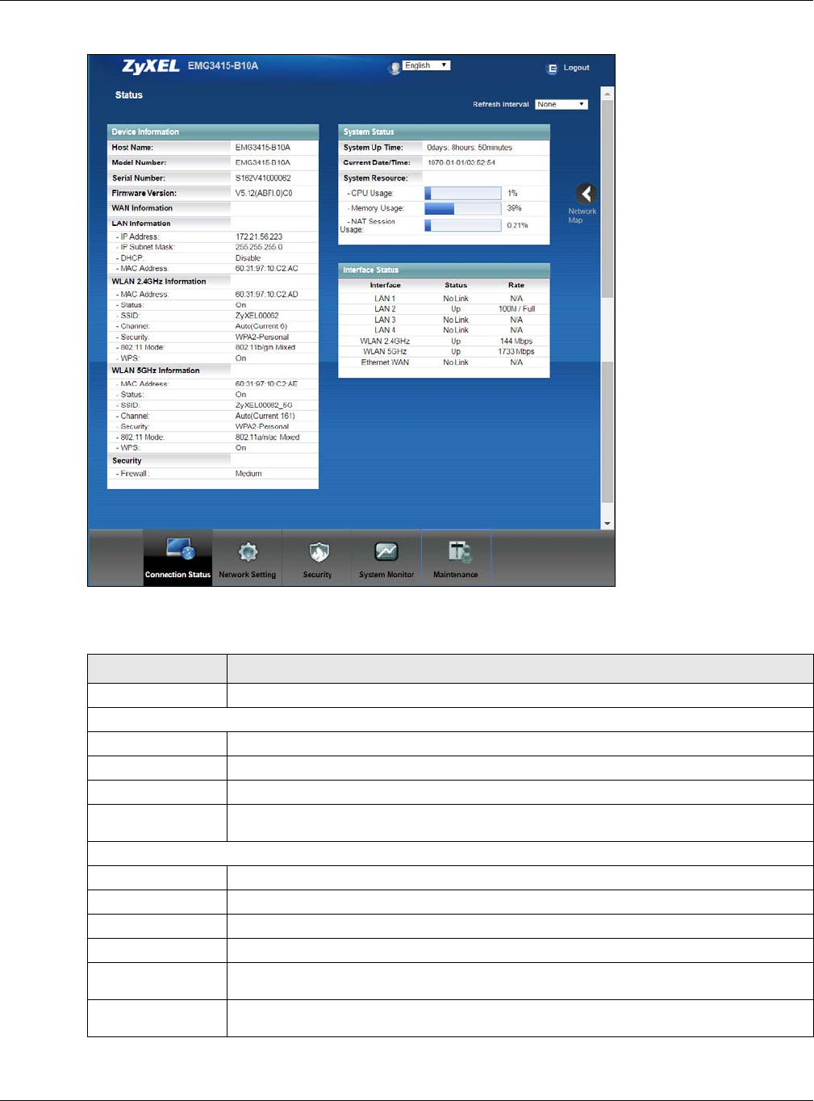Click the Status page title
This screenshot has width=814, height=1101.
pyautogui.click(x=129, y=95)
